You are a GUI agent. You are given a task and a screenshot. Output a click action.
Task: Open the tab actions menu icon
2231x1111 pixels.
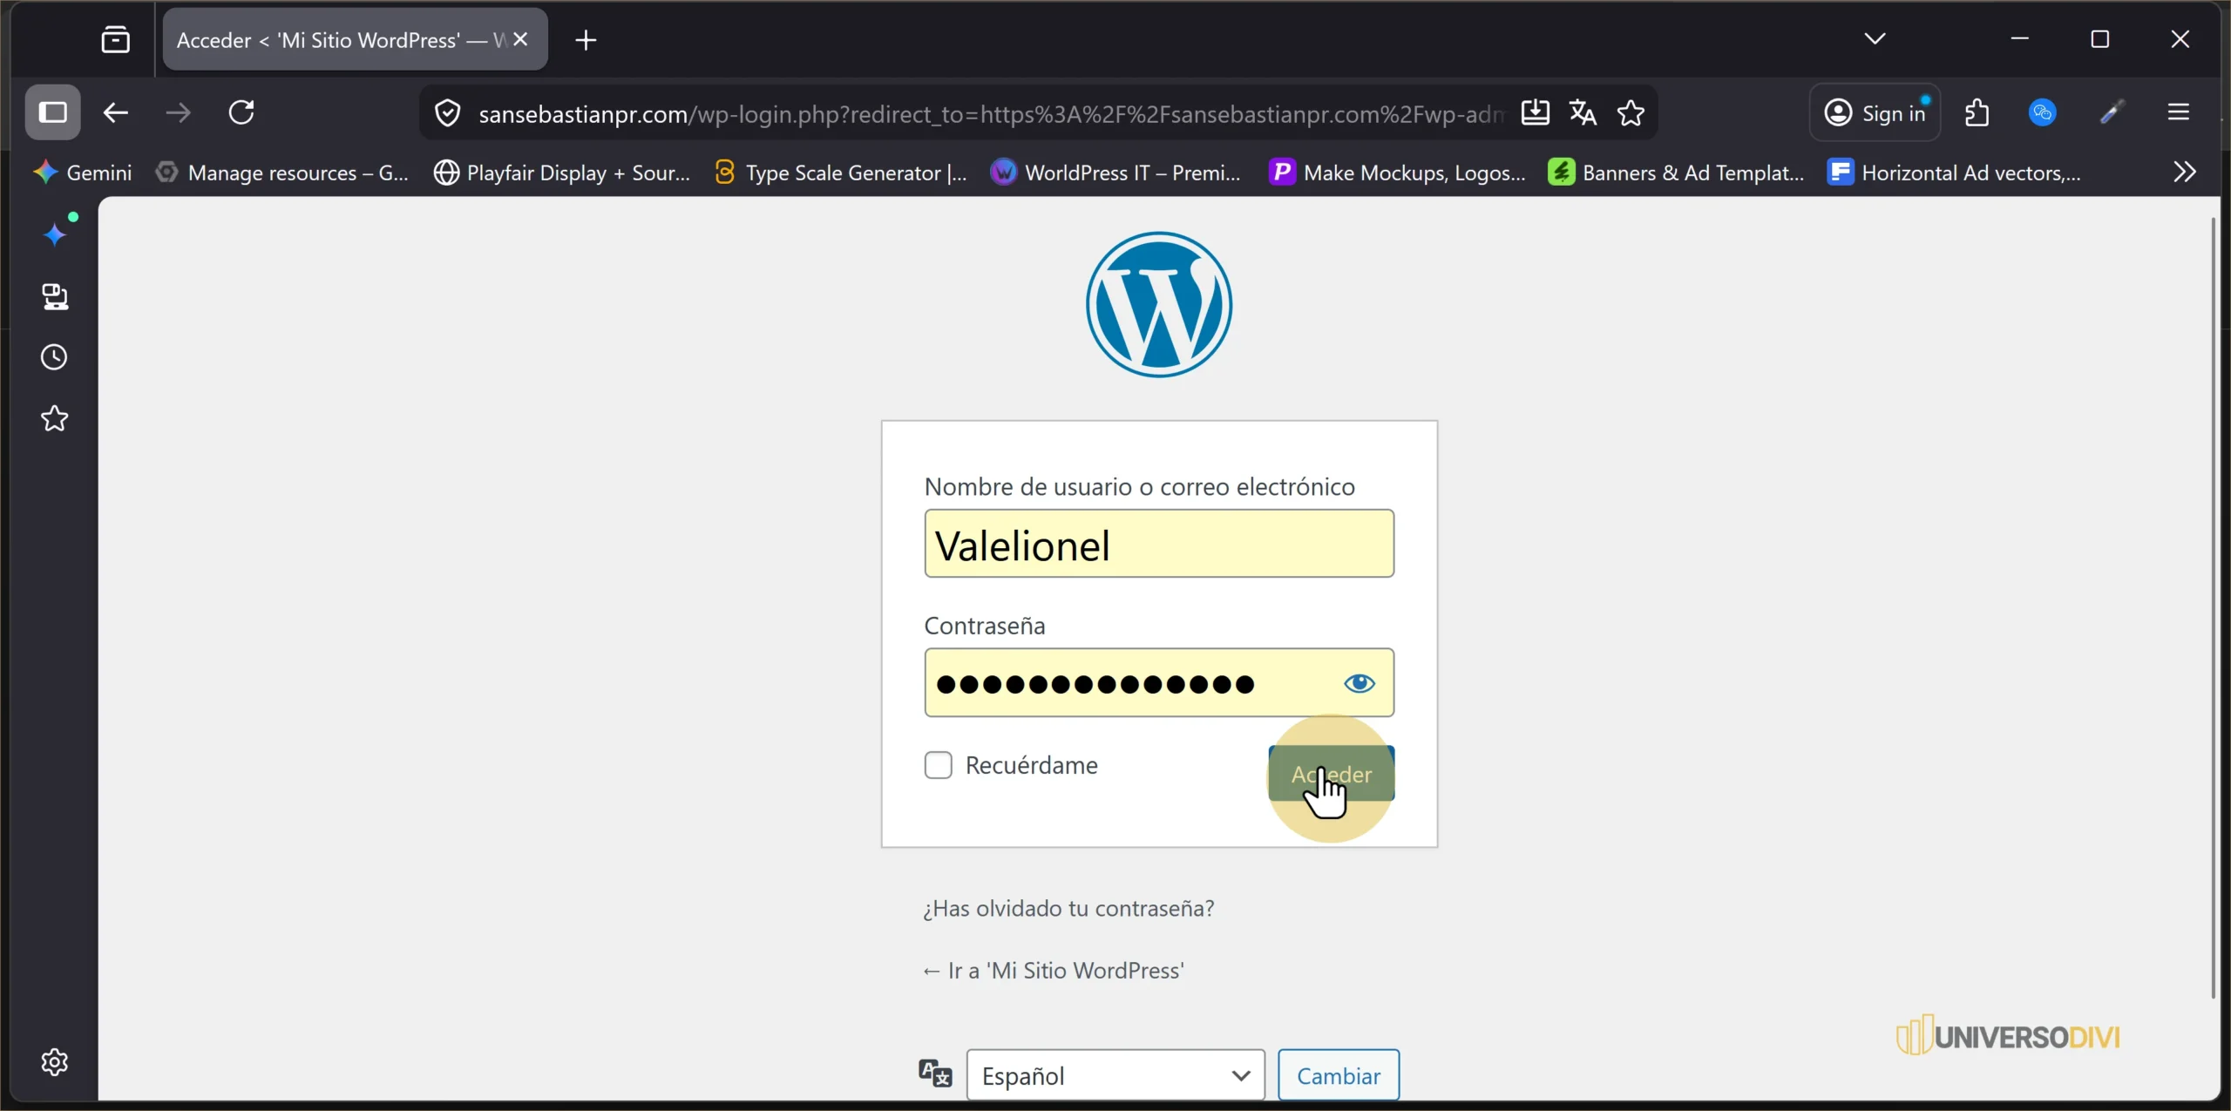click(115, 40)
